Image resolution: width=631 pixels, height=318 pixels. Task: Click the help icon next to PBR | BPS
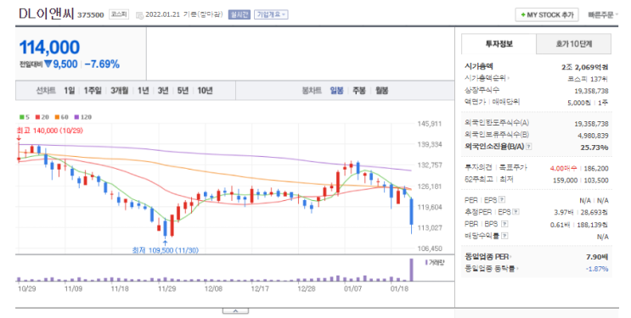[x=504, y=224]
